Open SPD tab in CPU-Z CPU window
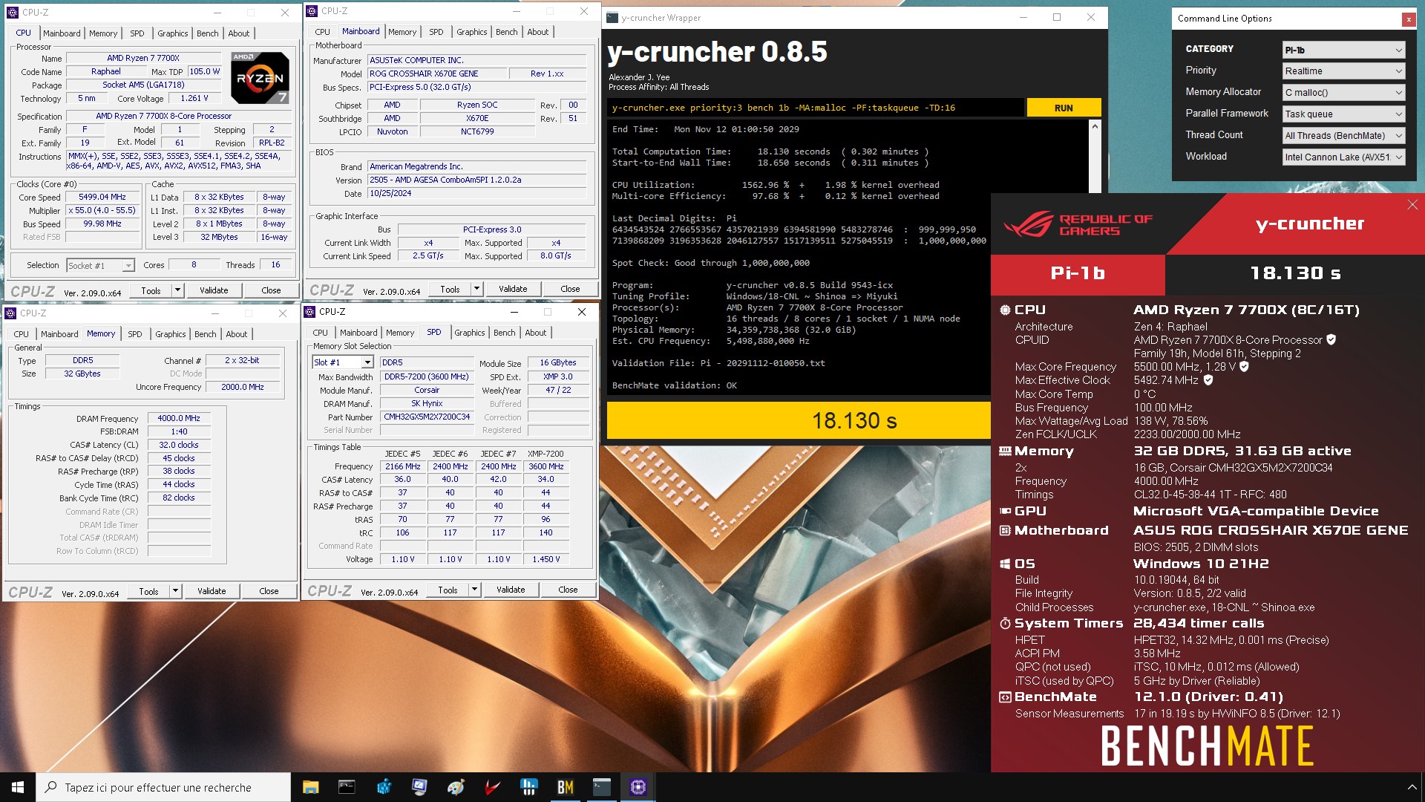 tap(137, 33)
